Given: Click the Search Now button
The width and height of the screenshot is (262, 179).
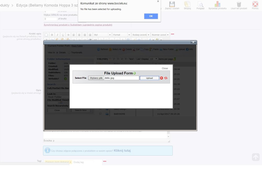Looking at the screenshot, I should (80, 110).
